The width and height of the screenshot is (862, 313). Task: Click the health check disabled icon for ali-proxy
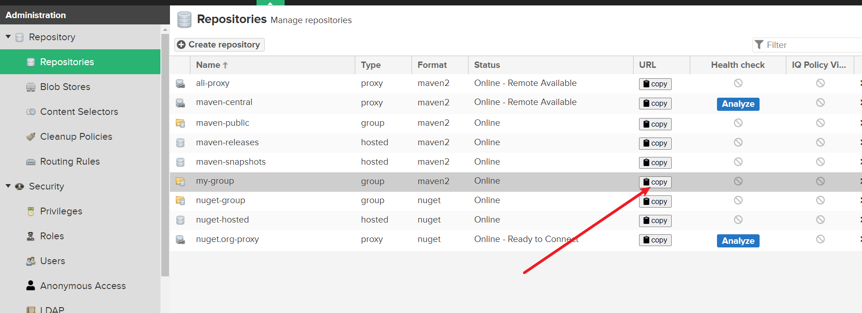pyautogui.click(x=738, y=83)
